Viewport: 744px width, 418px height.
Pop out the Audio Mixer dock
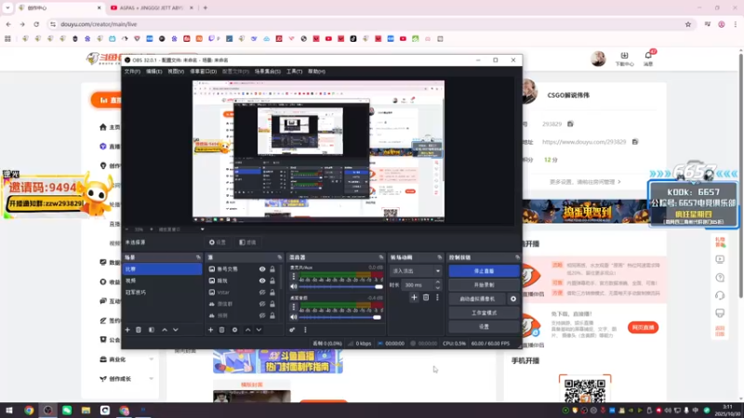[x=381, y=257]
